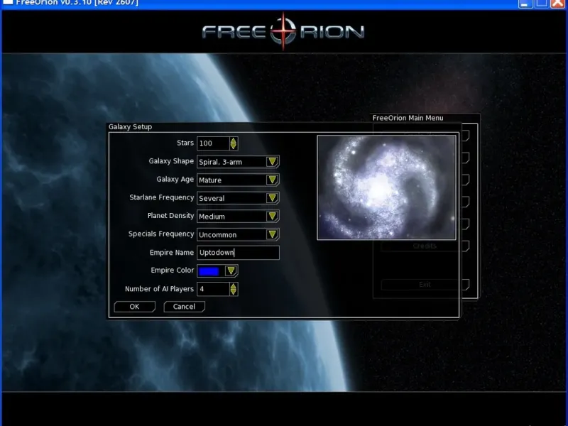Click the Specials Frequency label

tap(161, 234)
